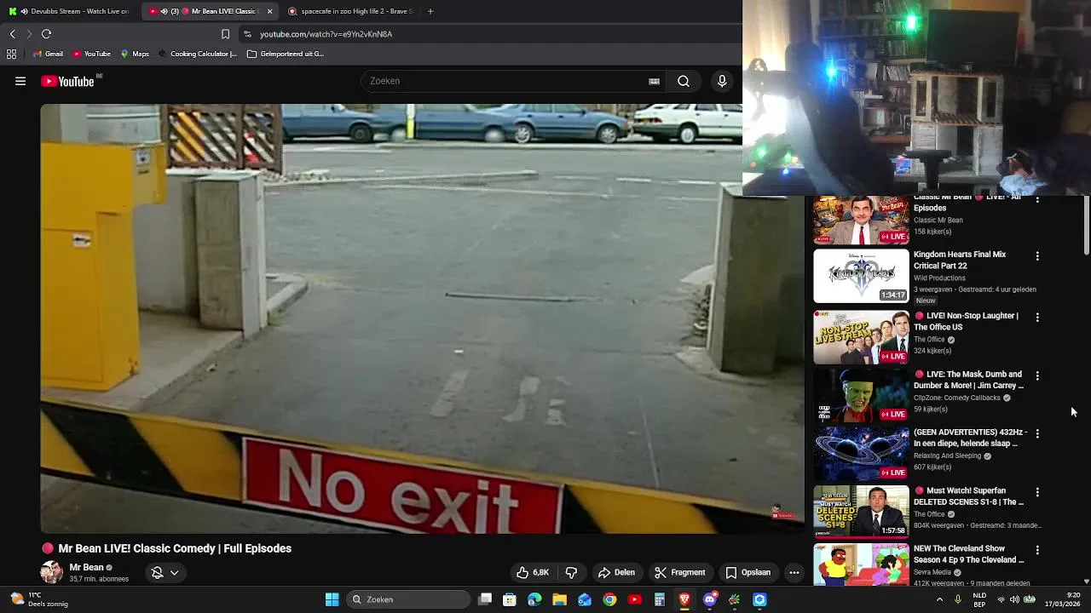Open 432Hz sleep stream thumbnail
Image resolution: width=1091 pixels, height=613 pixels.
861,454
